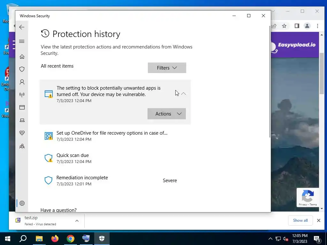327x245 pixels.
Task: Open App & browser control icon
Action: click(22, 107)
